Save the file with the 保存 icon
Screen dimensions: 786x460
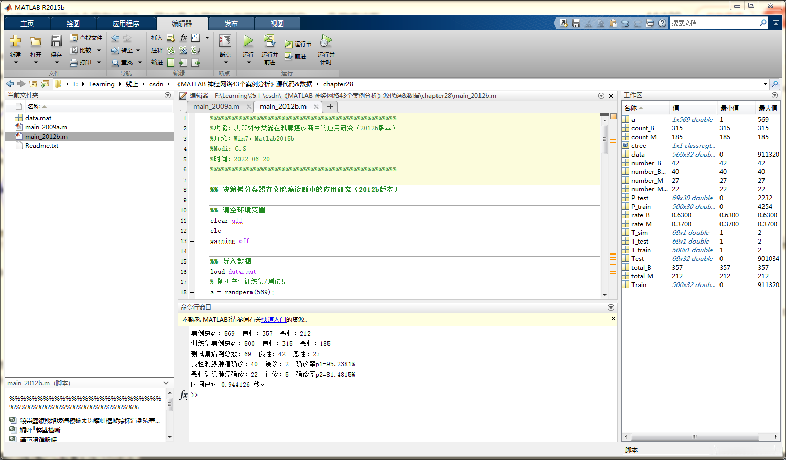[56, 41]
